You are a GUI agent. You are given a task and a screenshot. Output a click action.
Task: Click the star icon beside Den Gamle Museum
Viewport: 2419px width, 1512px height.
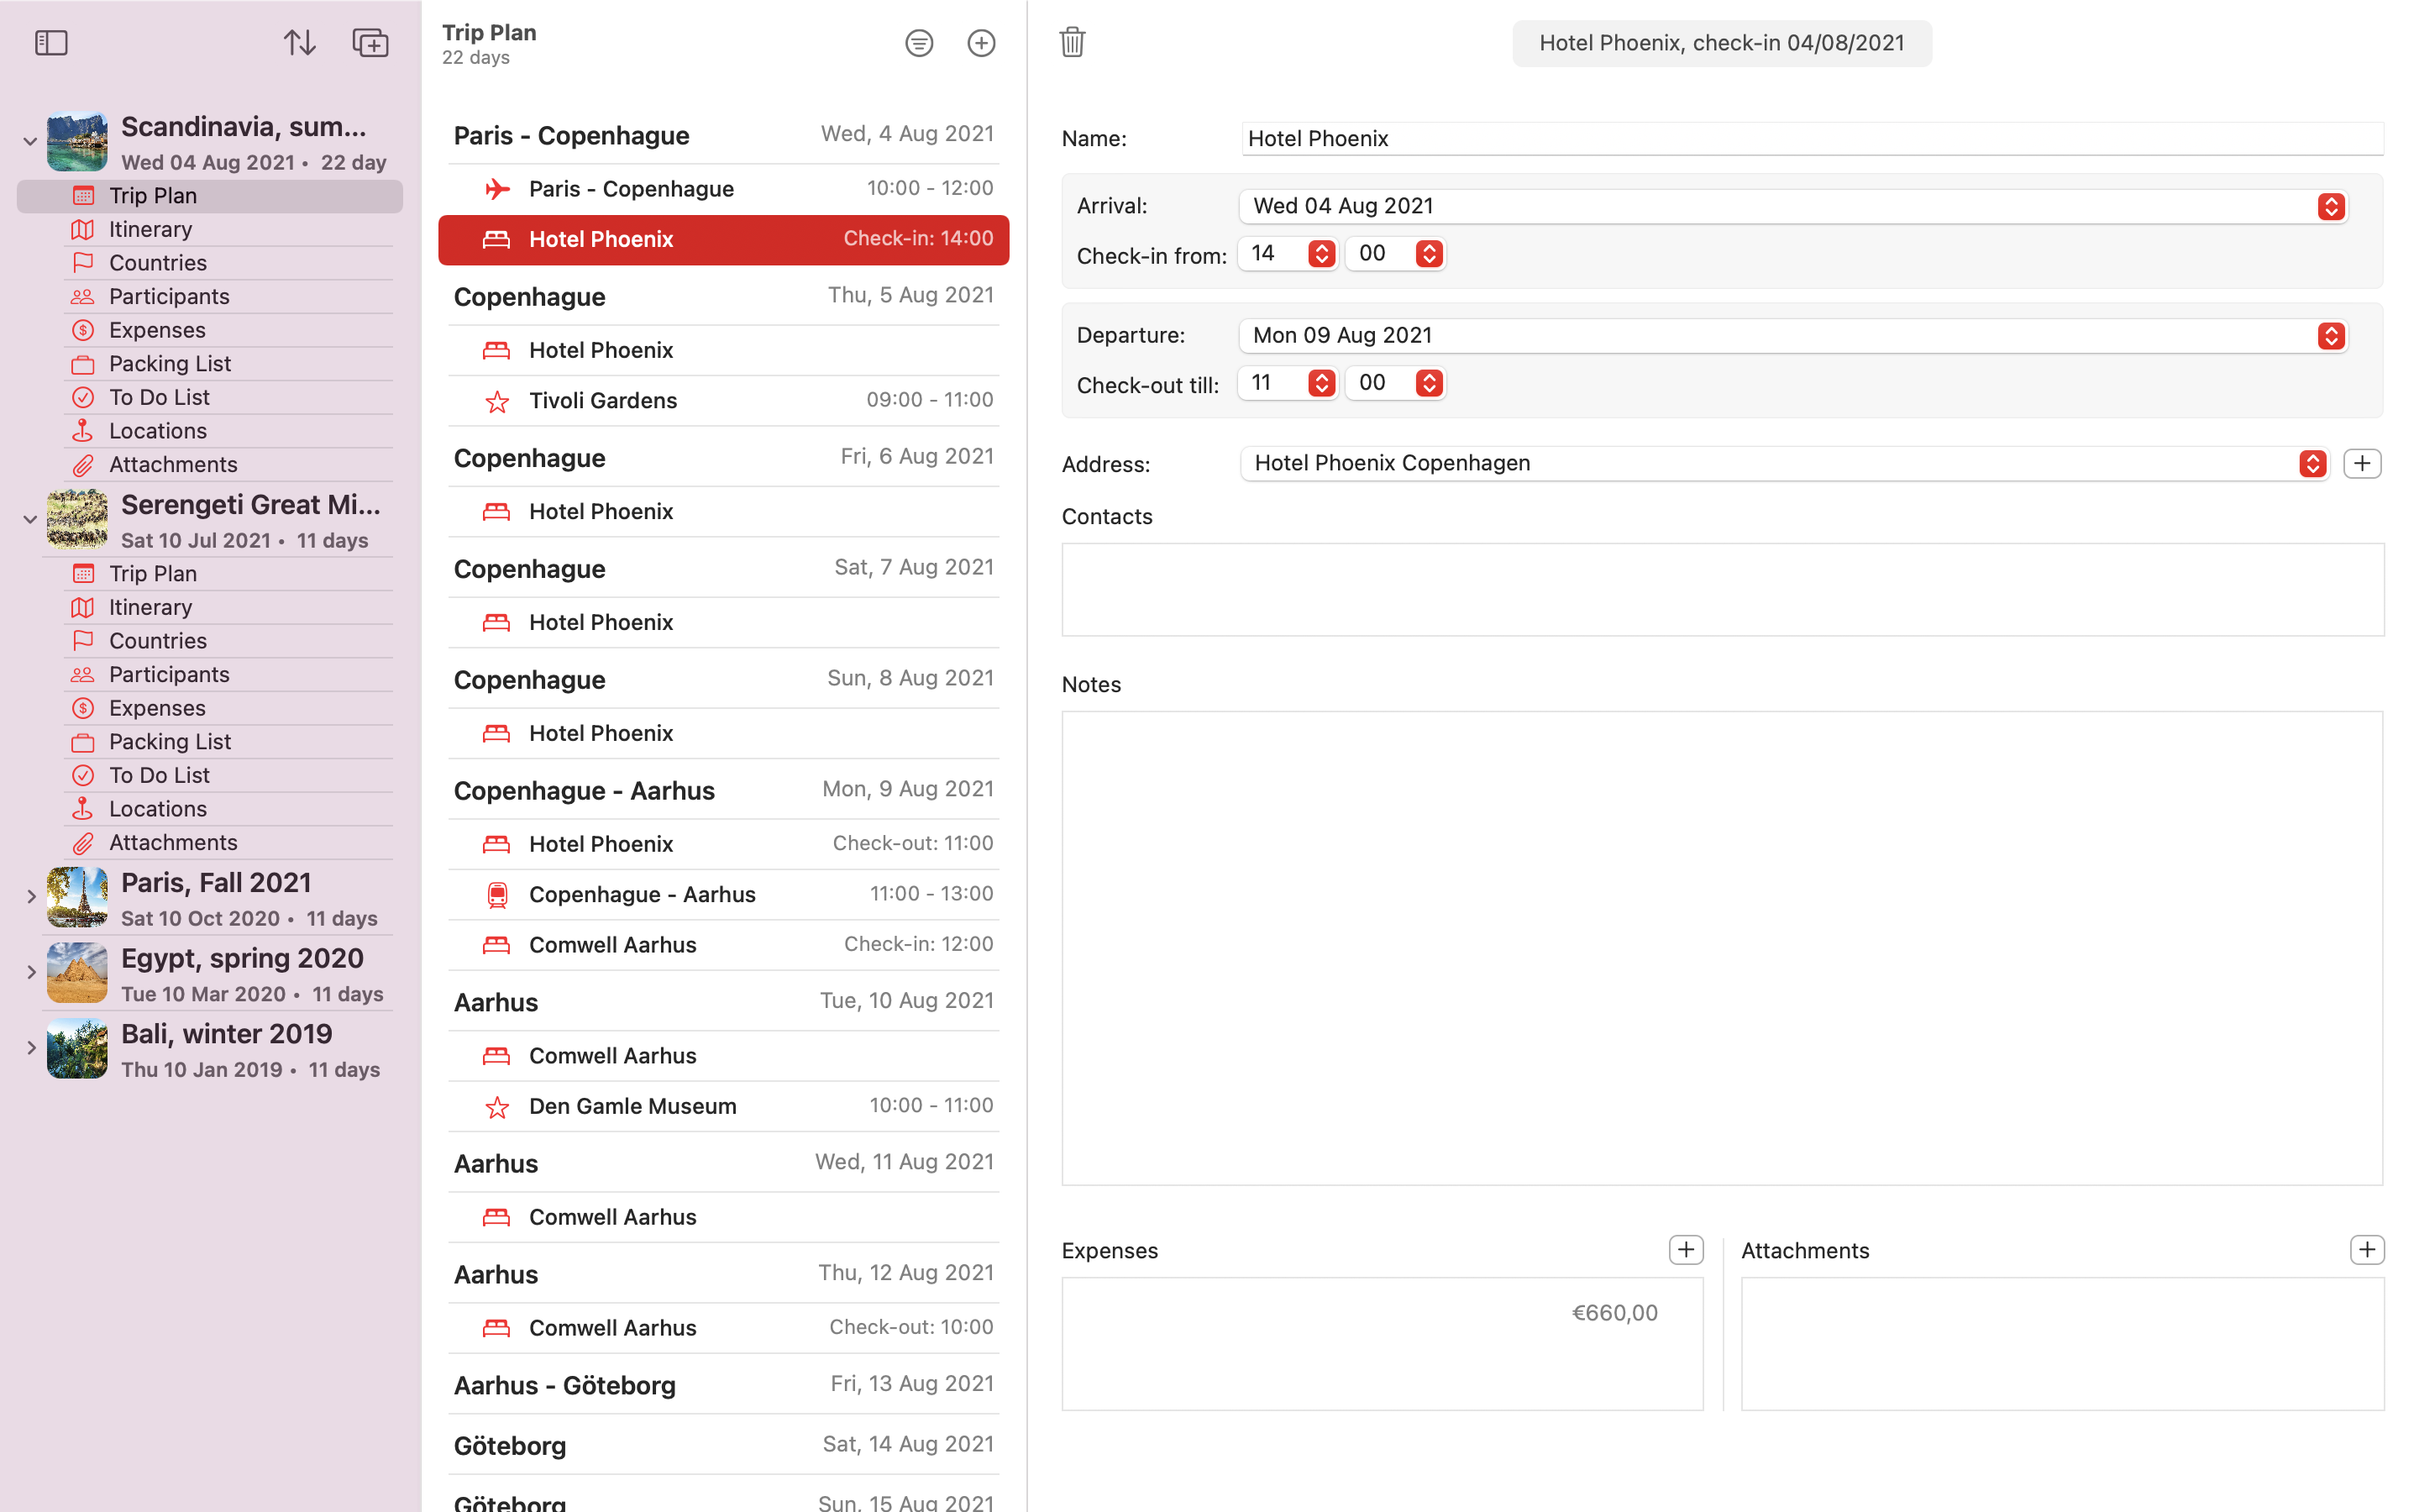point(496,1107)
